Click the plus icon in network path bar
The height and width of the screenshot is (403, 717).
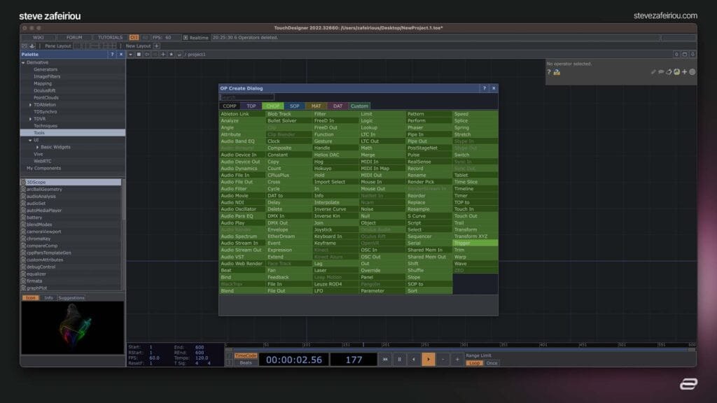pyautogui.click(x=163, y=55)
